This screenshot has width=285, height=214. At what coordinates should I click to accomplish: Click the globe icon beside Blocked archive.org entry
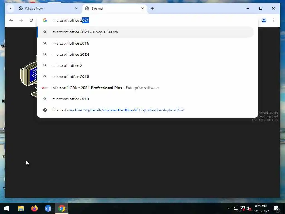click(45, 110)
